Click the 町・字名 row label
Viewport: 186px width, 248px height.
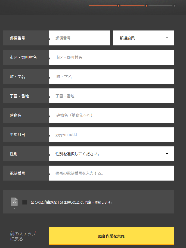[17, 77]
